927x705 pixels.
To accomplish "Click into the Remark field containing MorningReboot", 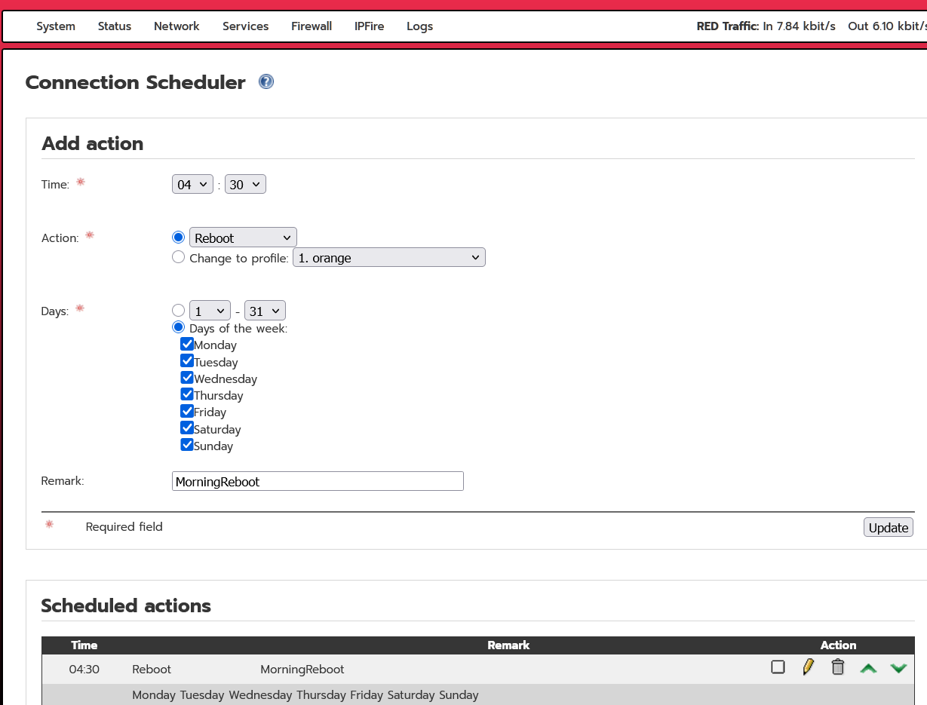I will [318, 481].
